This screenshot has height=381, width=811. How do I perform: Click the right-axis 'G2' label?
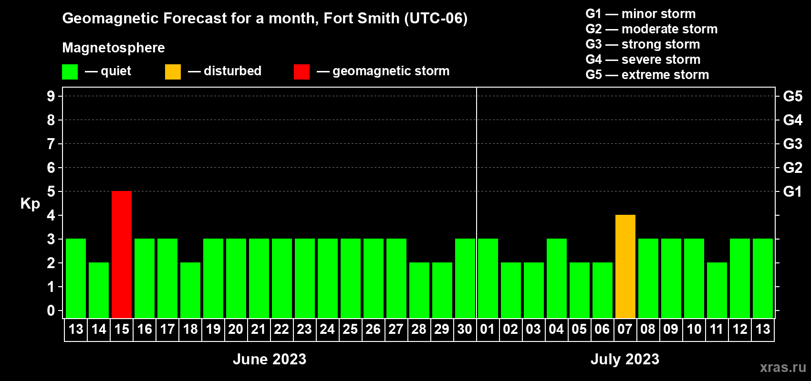click(793, 168)
